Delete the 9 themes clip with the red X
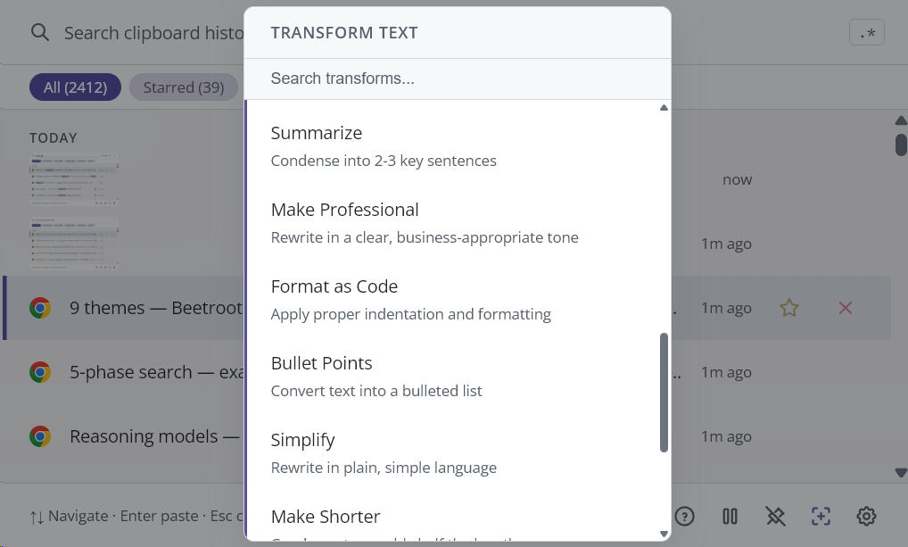 tap(846, 308)
